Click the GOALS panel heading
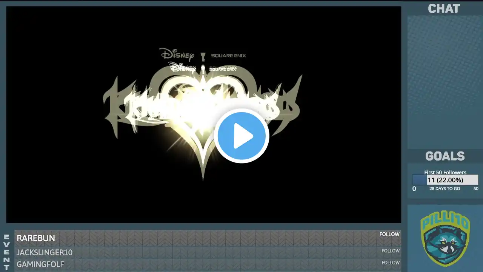 (445, 156)
